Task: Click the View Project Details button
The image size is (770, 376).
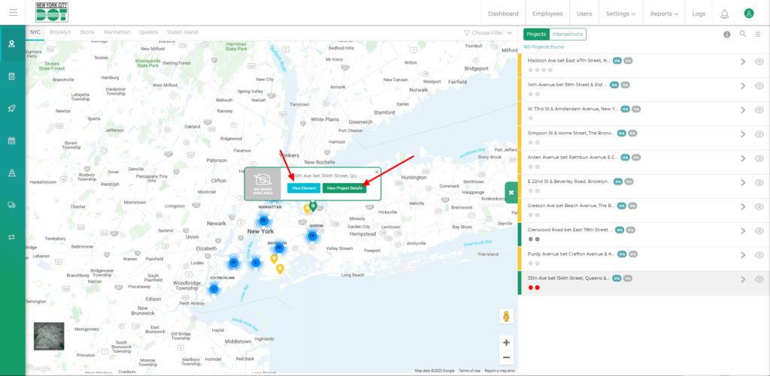Action: click(344, 188)
